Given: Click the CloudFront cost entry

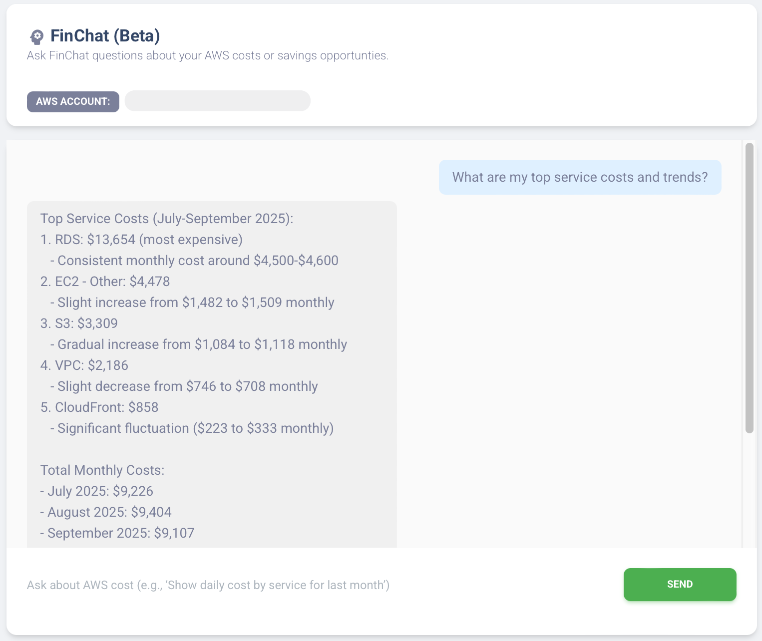Looking at the screenshot, I should pos(99,407).
